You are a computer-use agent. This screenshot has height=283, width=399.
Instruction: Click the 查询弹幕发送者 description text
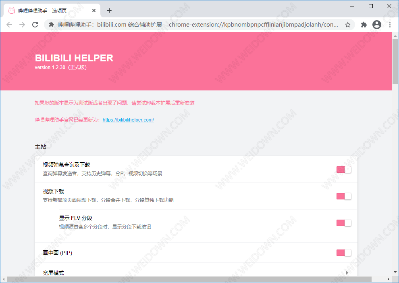(102, 174)
